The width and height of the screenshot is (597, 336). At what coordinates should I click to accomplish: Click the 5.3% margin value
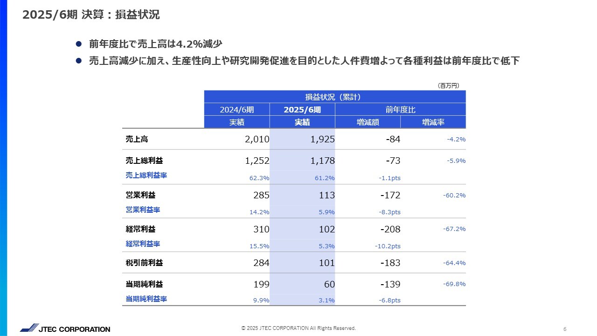pyautogui.click(x=326, y=246)
